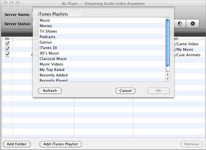Screen dimensions: 206x150
Task: Open the gear settings icon
Action: [x=193, y=23]
